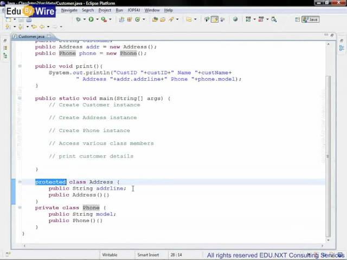The height and width of the screenshot is (260, 347).
Task: Open the Back history dropdown arrow
Action: 48,27
